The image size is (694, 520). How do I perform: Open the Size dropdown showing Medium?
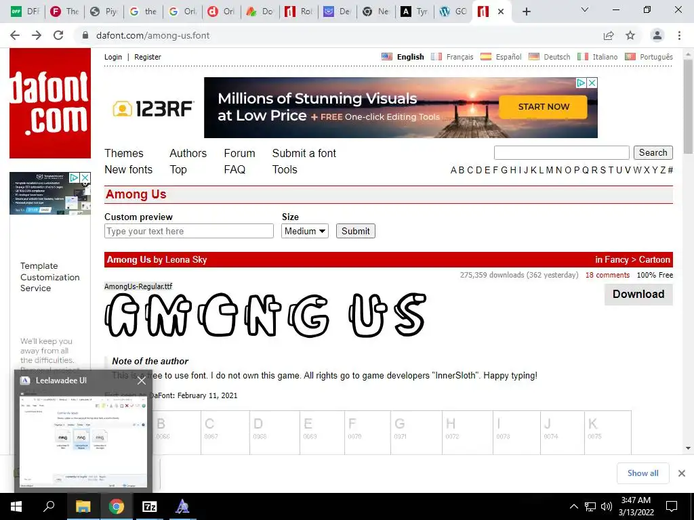tap(305, 231)
